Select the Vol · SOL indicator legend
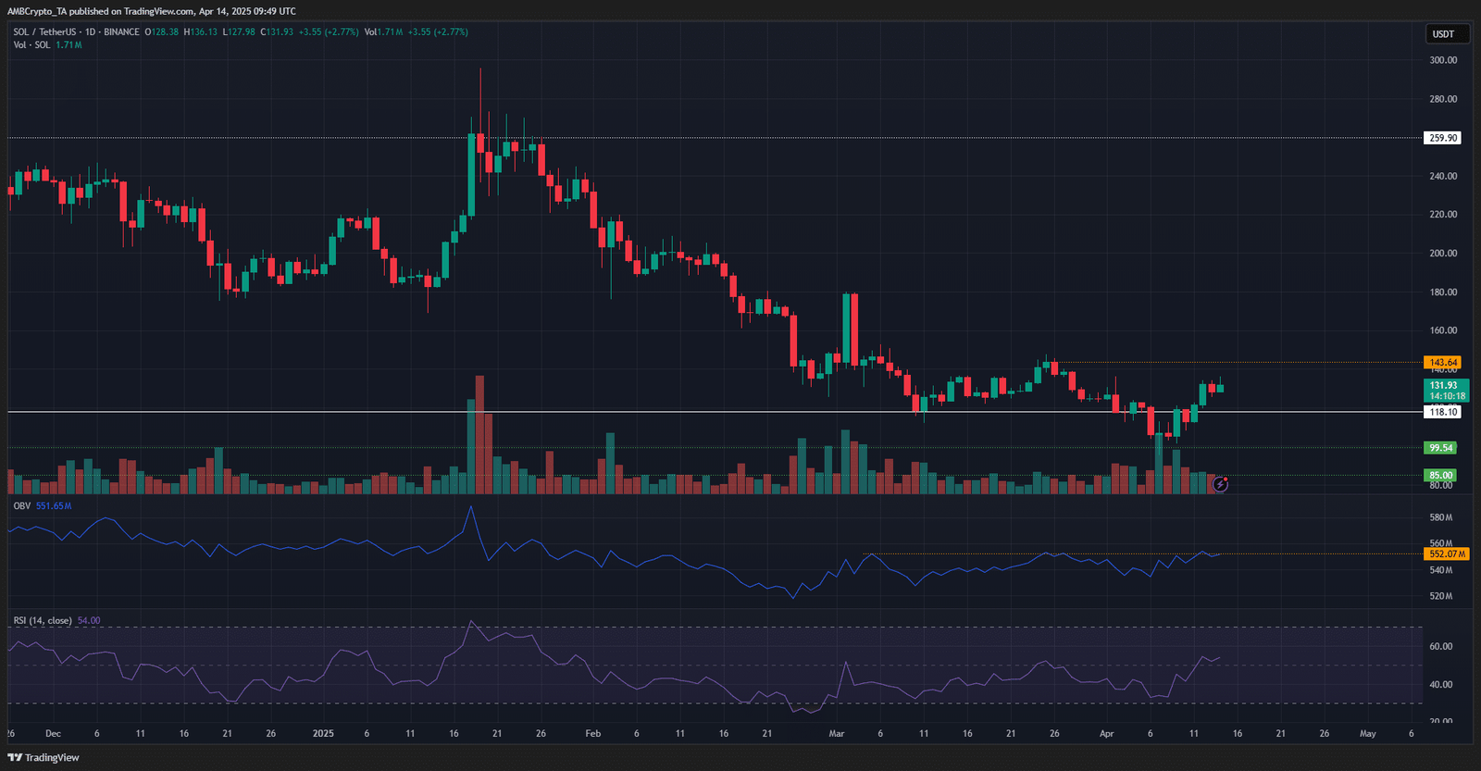This screenshot has height=771, width=1481. [x=32, y=44]
